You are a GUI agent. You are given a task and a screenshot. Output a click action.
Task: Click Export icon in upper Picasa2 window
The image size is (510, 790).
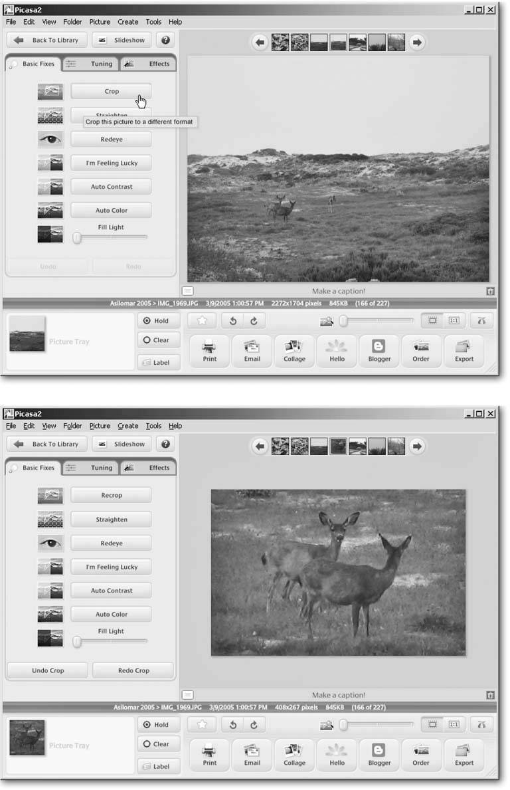(464, 351)
